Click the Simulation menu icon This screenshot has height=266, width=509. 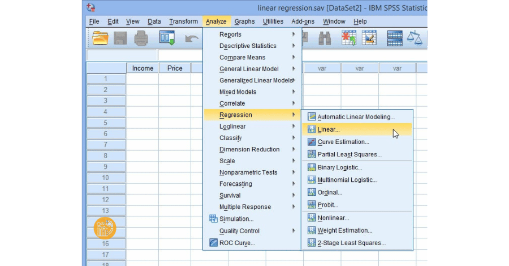click(213, 219)
